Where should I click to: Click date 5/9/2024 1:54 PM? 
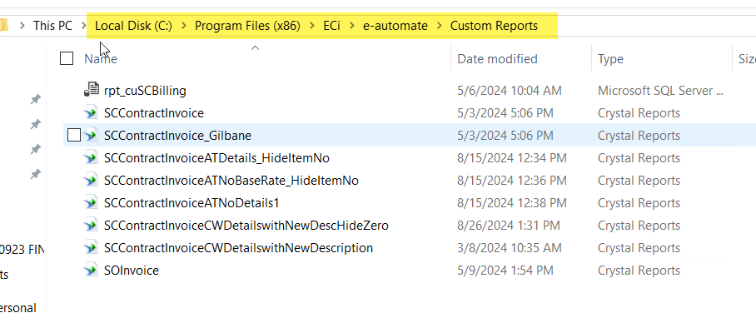point(505,271)
